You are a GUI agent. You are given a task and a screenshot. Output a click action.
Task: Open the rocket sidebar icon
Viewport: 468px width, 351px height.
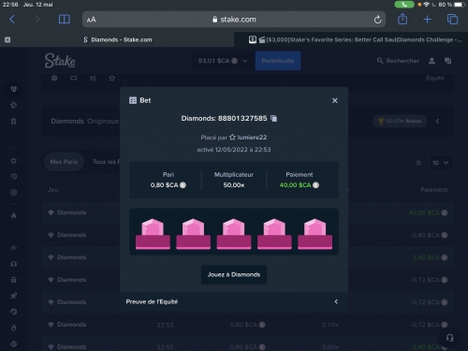(13, 296)
